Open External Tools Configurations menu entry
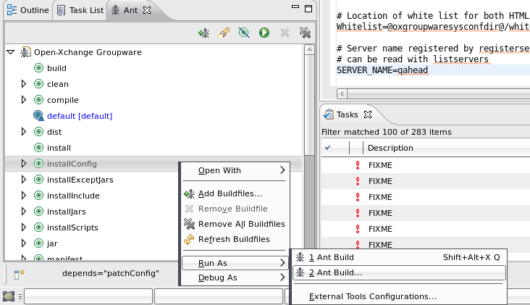 click(x=372, y=296)
